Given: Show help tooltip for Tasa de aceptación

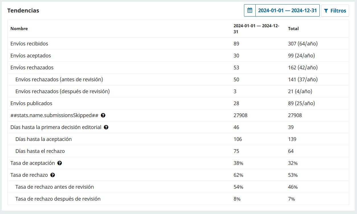Looking at the screenshot, I should tap(59, 163).
